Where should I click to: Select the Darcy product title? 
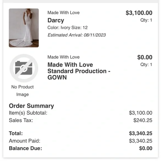point(56,20)
